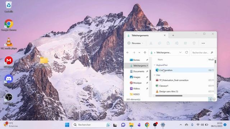Select the Configuration file
230x129 pixels.
click(x=184, y=70)
